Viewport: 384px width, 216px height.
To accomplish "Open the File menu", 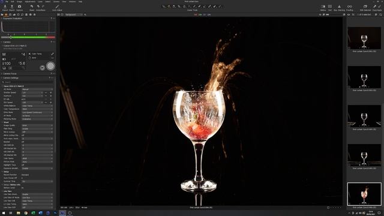I will (x=7, y=1).
